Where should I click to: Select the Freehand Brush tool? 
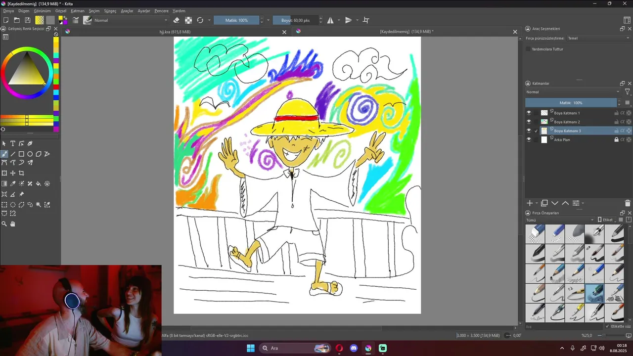click(x=4, y=154)
